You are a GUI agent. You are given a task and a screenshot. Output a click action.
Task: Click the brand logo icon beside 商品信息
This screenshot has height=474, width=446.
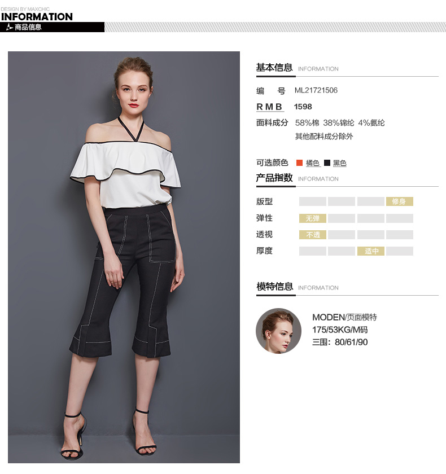click(x=10, y=27)
